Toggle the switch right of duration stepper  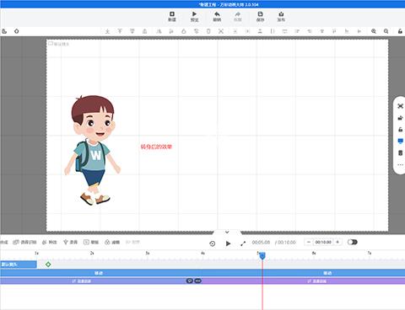[352, 242]
